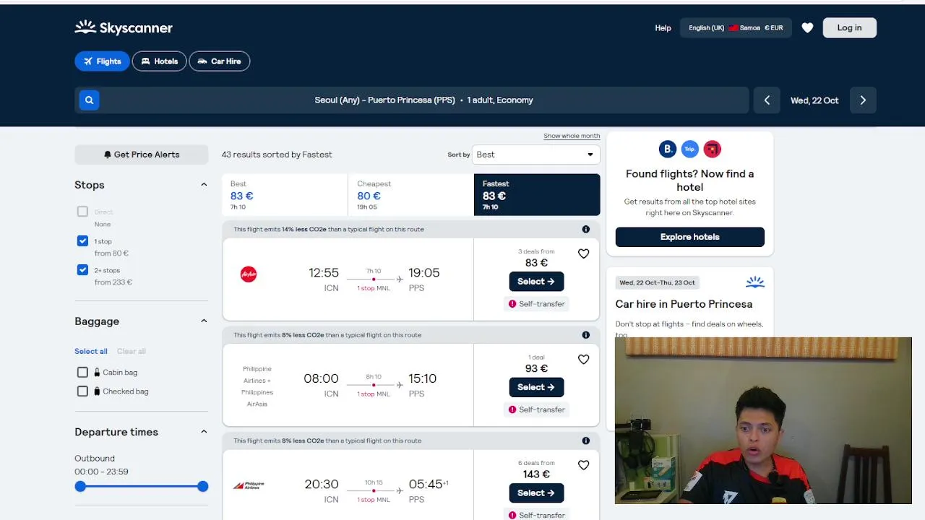Select the 93 € Philippine Airlines flight
The height and width of the screenshot is (520, 925).
[x=536, y=387]
